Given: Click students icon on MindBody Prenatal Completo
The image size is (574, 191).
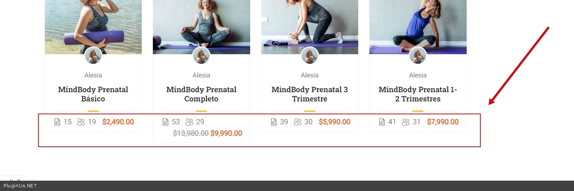Looking at the screenshot, I should pos(189,122).
